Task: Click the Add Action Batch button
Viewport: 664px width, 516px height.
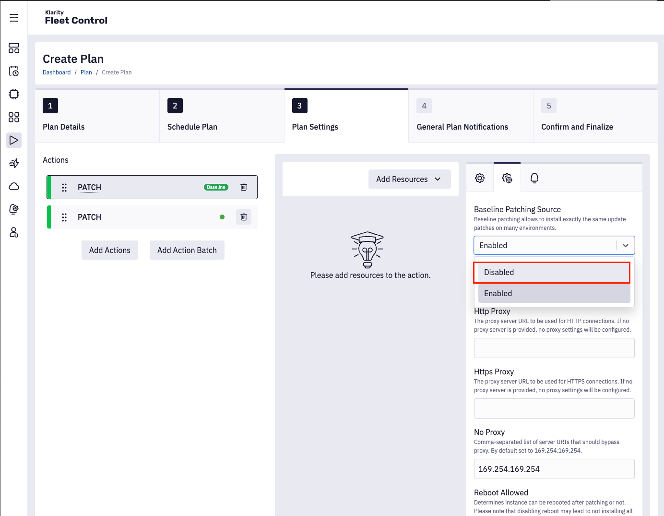Action: pyautogui.click(x=187, y=250)
